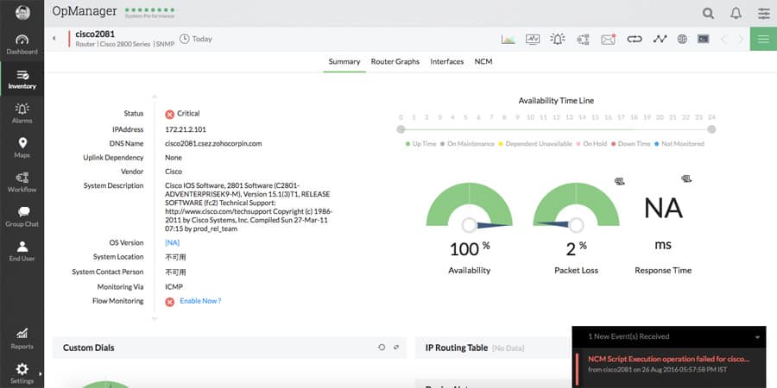Click the loop arrows toolbar icon
Viewport: 777px width, 388px height.
[635, 39]
